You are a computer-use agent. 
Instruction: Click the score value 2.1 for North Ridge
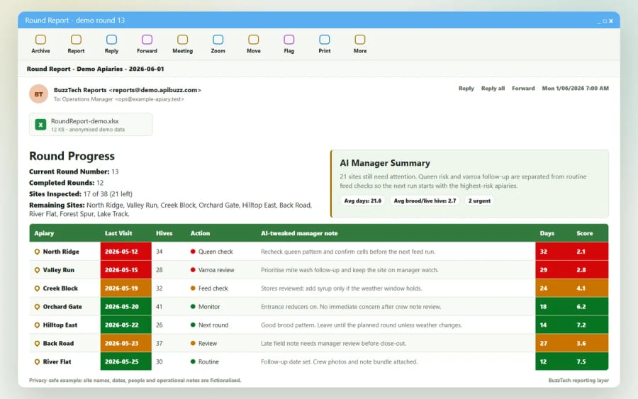click(x=581, y=252)
